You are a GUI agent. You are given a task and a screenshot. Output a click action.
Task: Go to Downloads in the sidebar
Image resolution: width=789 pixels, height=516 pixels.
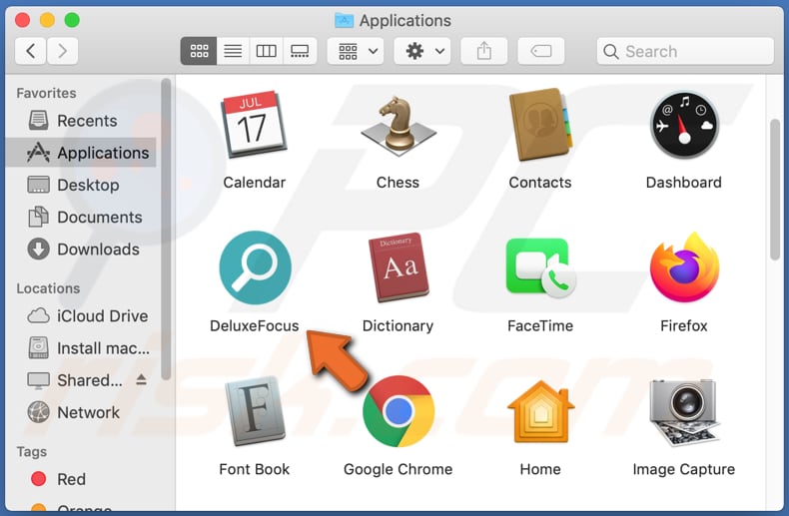pyautogui.click(x=98, y=250)
